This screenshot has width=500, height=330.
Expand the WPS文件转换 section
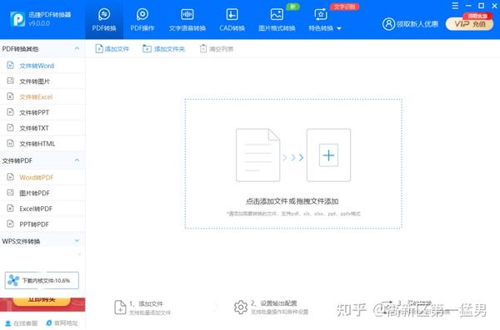point(77,241)
